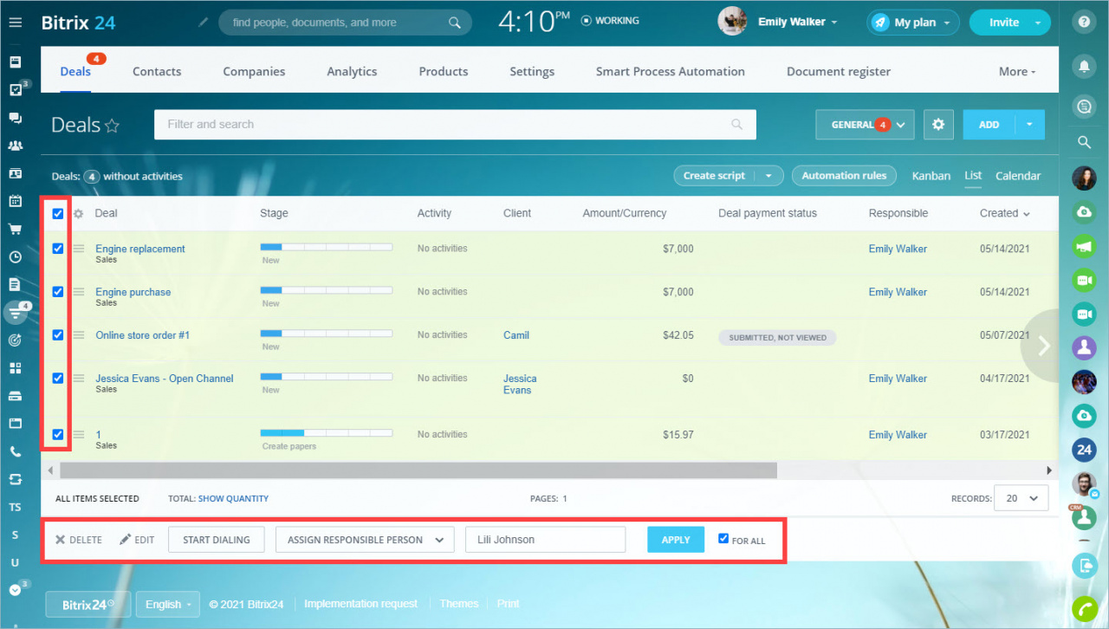
Task: Click the stage progress bar for deal 1
Action: 326,432
